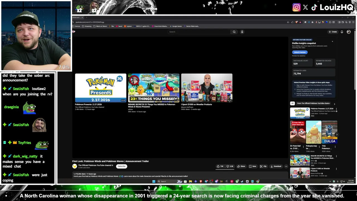This screenshot has height=201, width=357.
Task: Open the YouTube account avatar menu
Action: coord(349,32)
